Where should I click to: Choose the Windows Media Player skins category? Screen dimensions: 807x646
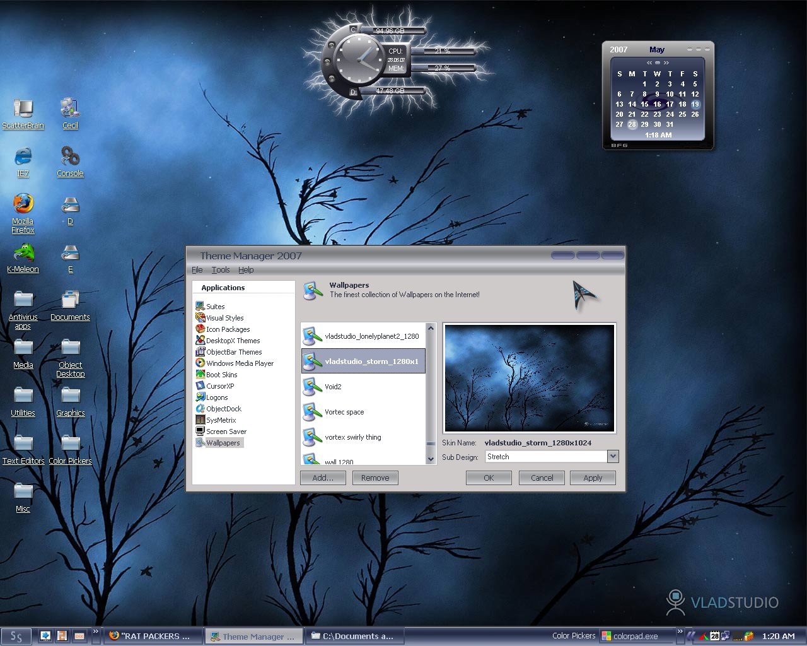(235, 363)
